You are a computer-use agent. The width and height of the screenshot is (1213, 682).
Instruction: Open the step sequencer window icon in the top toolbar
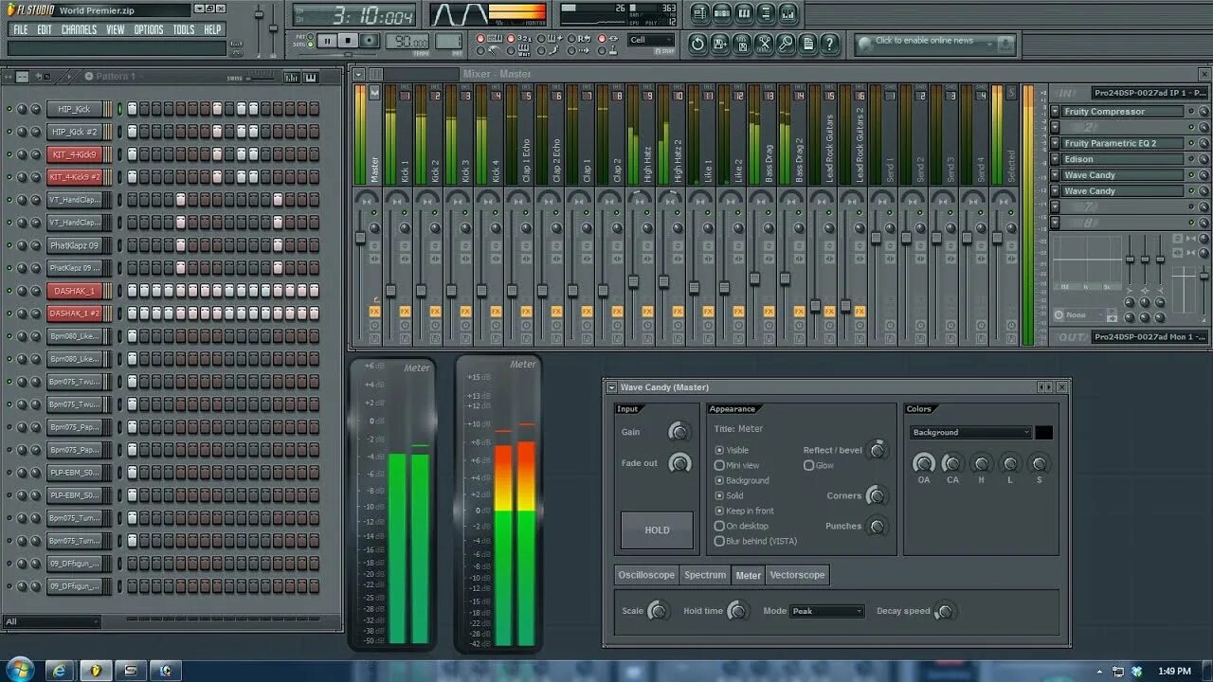click(x=721, y=13)
